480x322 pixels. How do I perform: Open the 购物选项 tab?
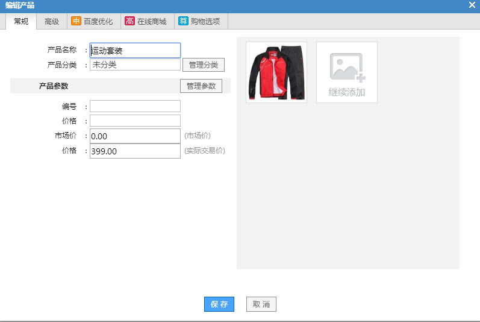tap(201, 22)
